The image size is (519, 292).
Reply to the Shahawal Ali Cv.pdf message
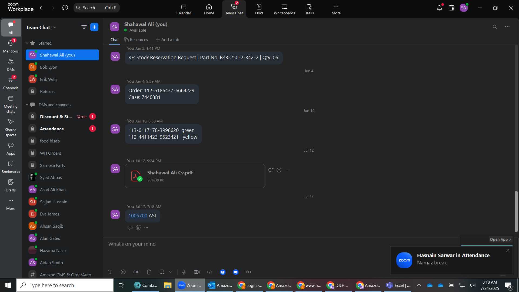(x=271, y=170)
